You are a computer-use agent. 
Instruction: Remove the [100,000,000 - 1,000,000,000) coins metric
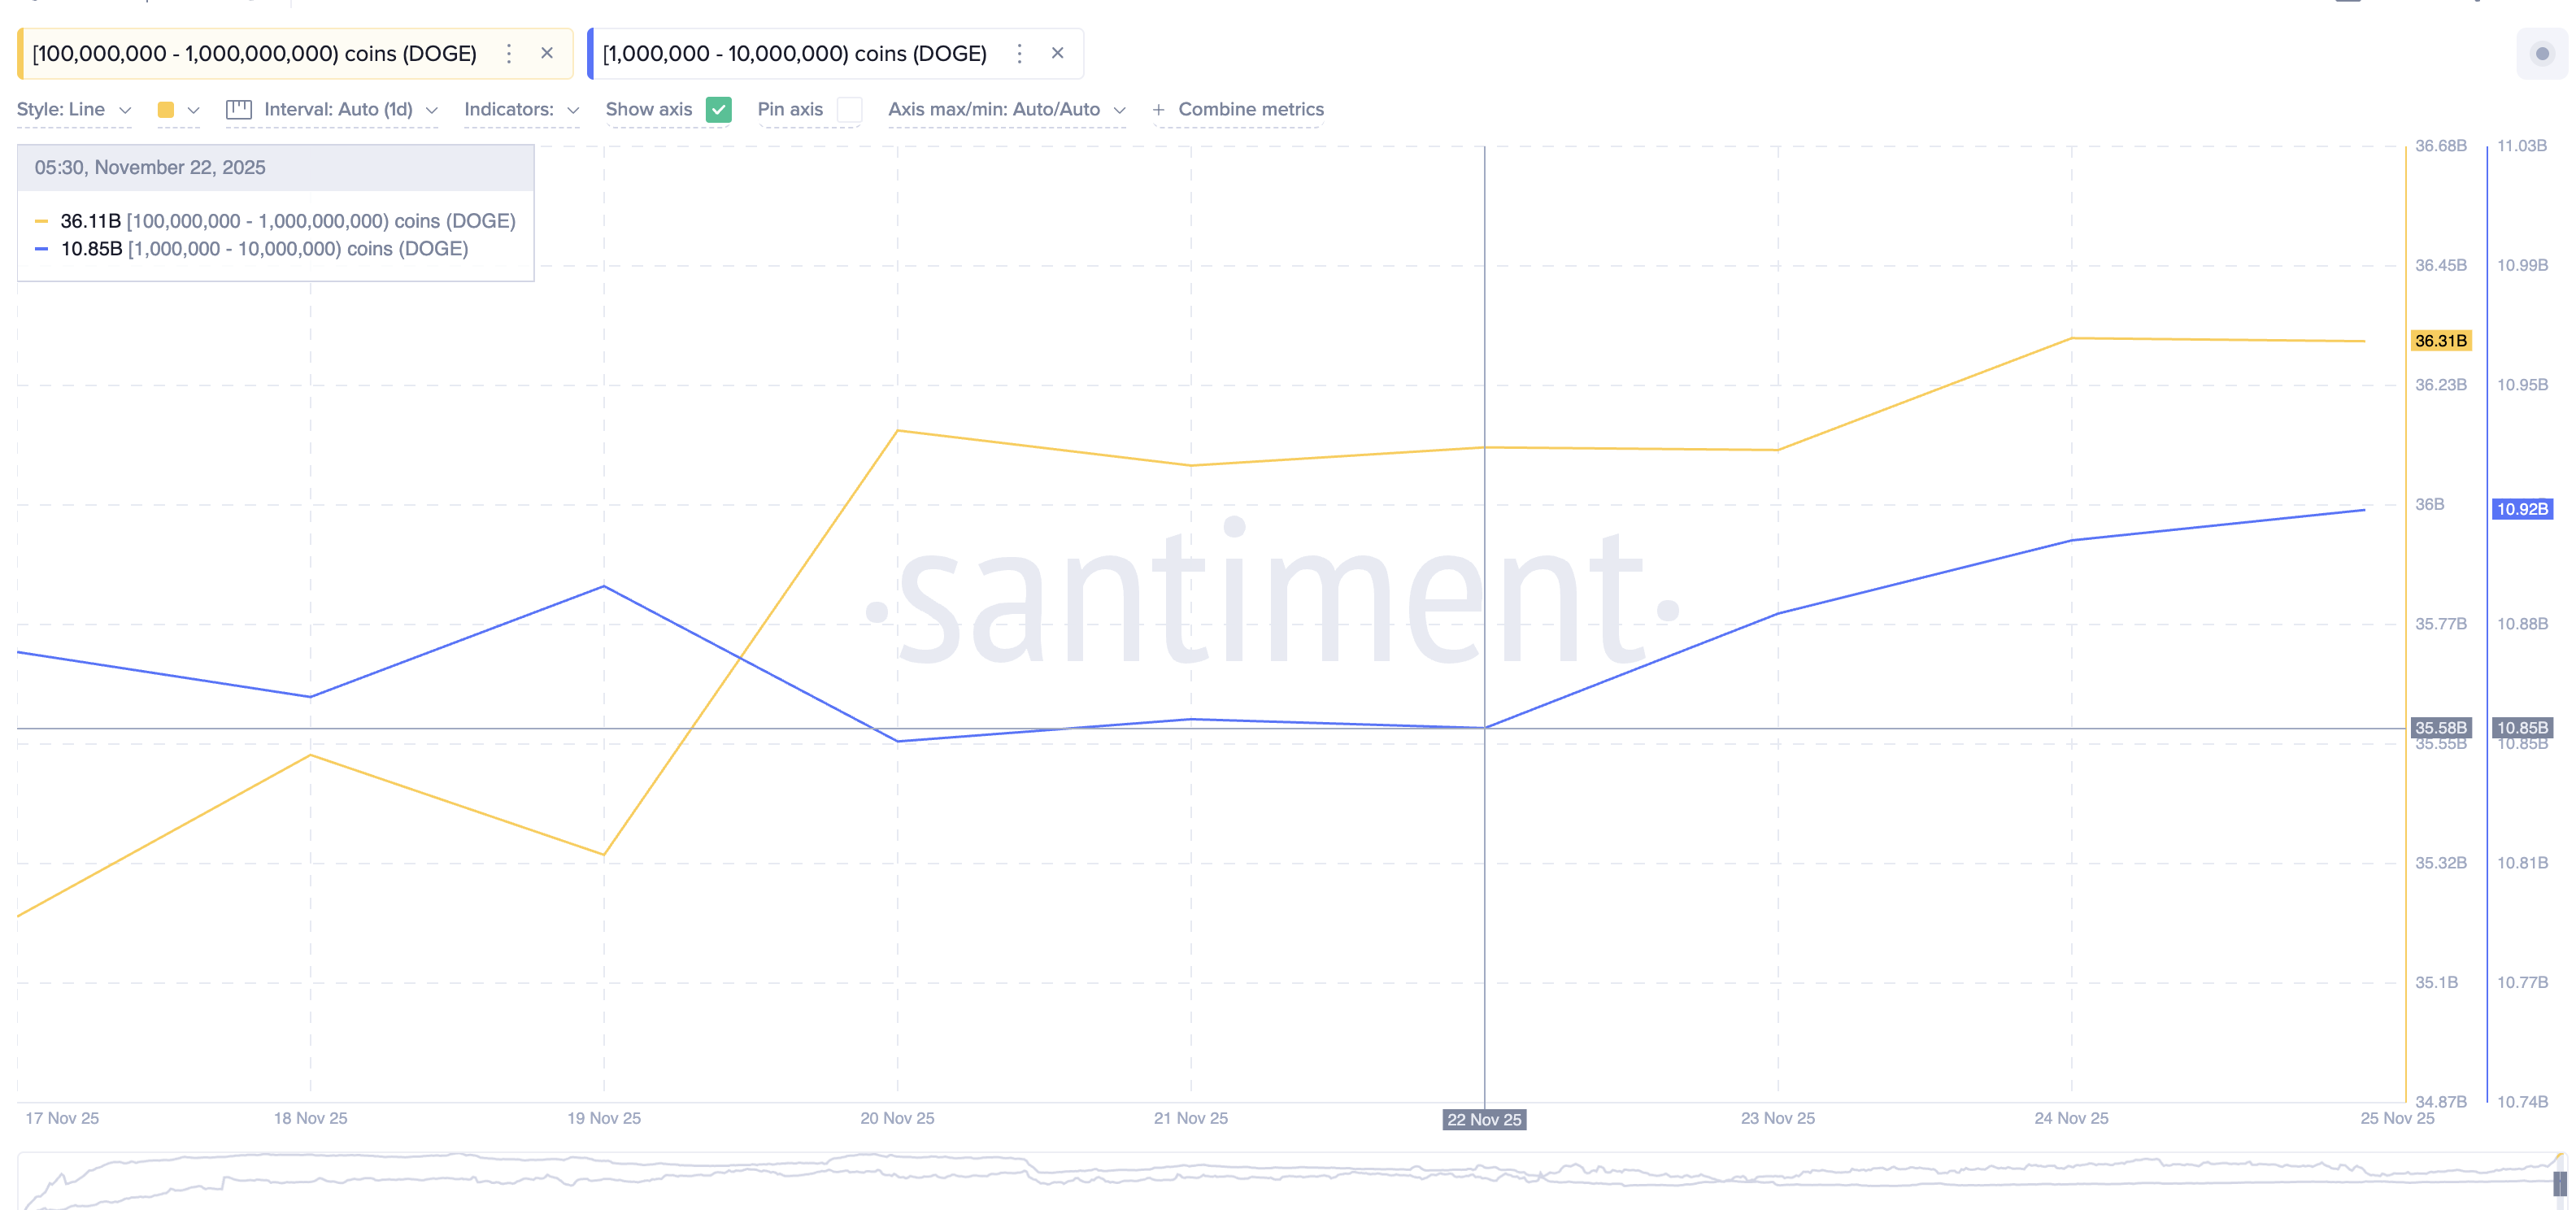(x=547, y=53)
